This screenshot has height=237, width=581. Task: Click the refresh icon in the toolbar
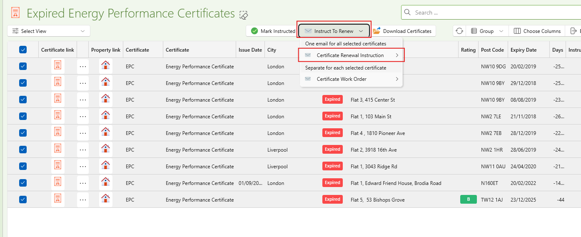[x=459, y=31]
